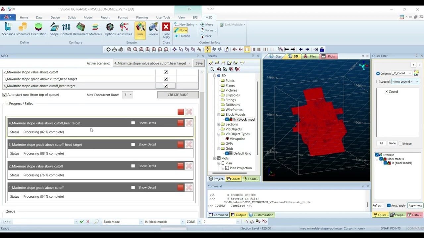Viewport: 424px width, 238px height.
Task: Open the Materials configuration icon
Action: (95, 29)
